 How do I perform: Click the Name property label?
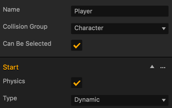(x=11, y=10)
